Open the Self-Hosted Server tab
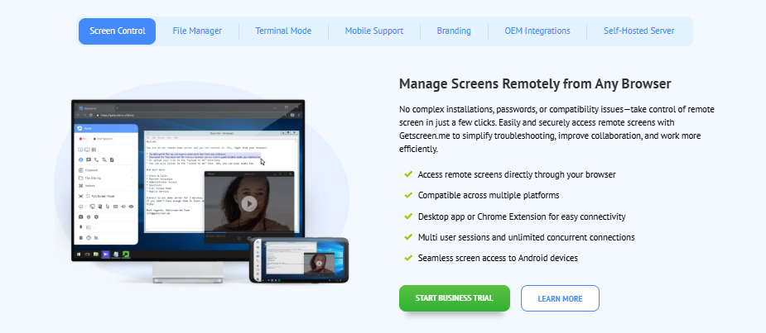 639,31
